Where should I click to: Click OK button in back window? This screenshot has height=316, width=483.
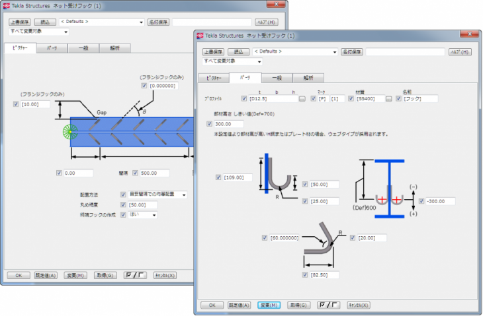[x=19, y=275]
